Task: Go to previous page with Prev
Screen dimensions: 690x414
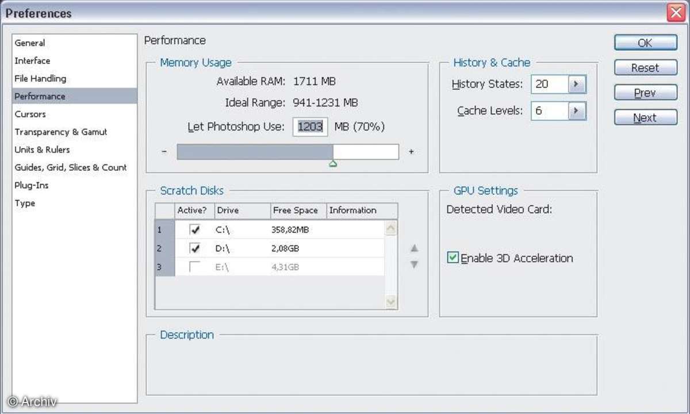Action: pos(645,93)
